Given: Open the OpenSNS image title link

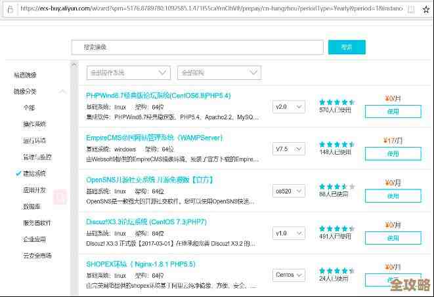Looking at the screenshot, I should [x=150, y=180].
